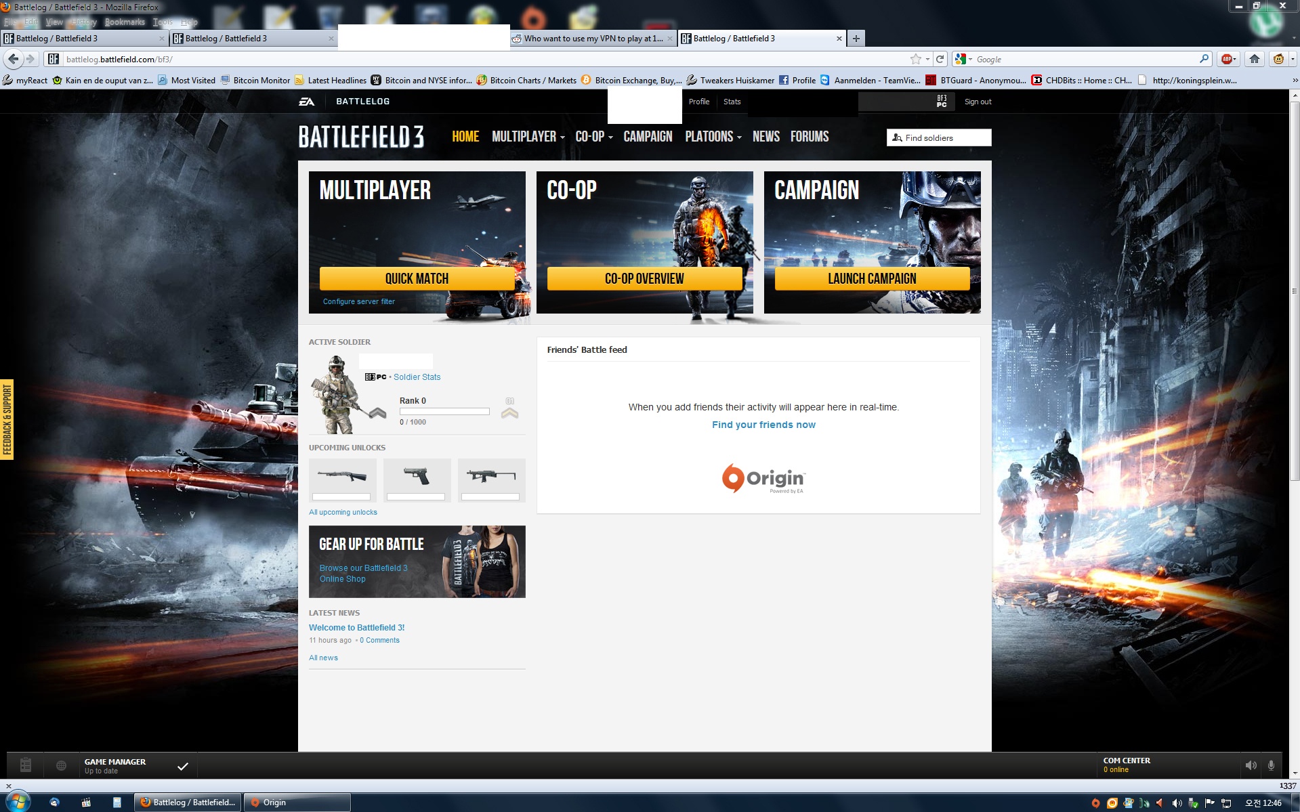Open the Windows Start menu
Viewport: 1300px width, 812px height.
18,803
